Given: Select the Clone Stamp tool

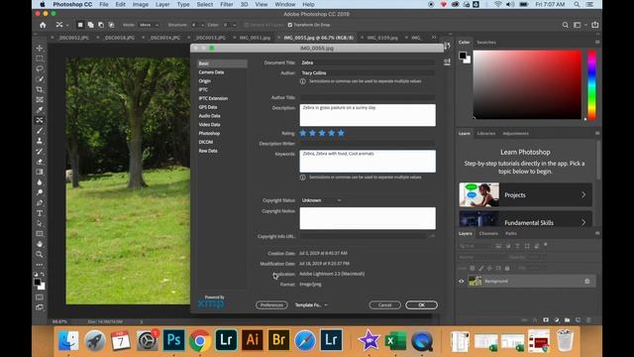Looking at the screenshot, I should coord(40,141).
